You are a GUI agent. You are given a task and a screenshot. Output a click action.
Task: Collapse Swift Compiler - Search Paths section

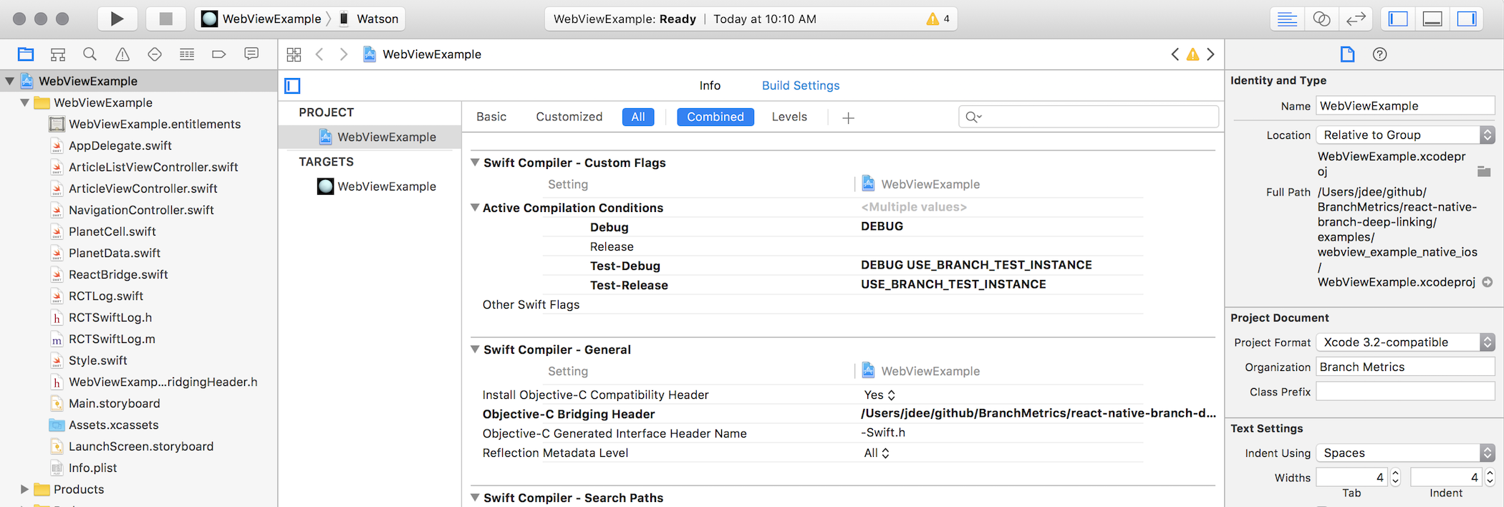[474, 498]
